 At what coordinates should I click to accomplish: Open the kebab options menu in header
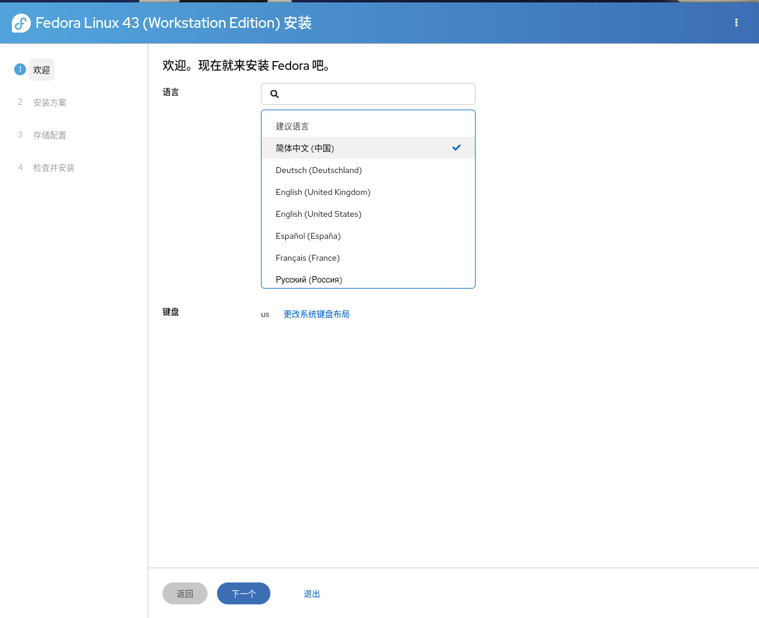[x=736, y=23]
